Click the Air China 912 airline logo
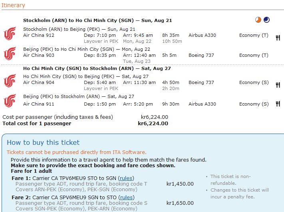284x212 pixels. pyautogui.click(x=10, y=33)
